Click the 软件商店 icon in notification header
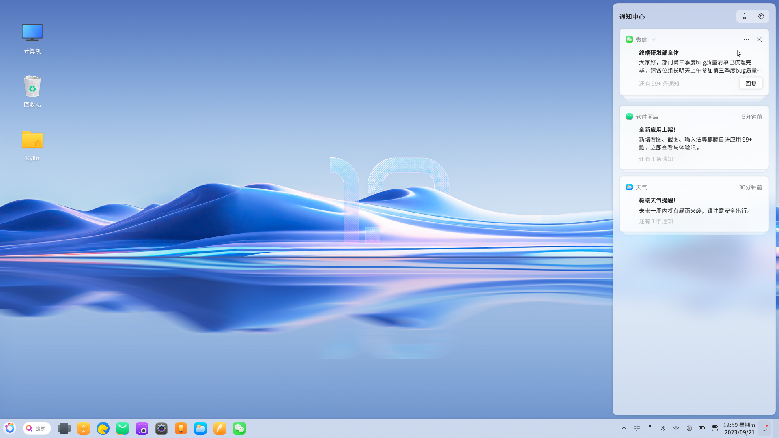Viewport: 779px width, 438px height. pyautogui.click(x=629, y=116)
